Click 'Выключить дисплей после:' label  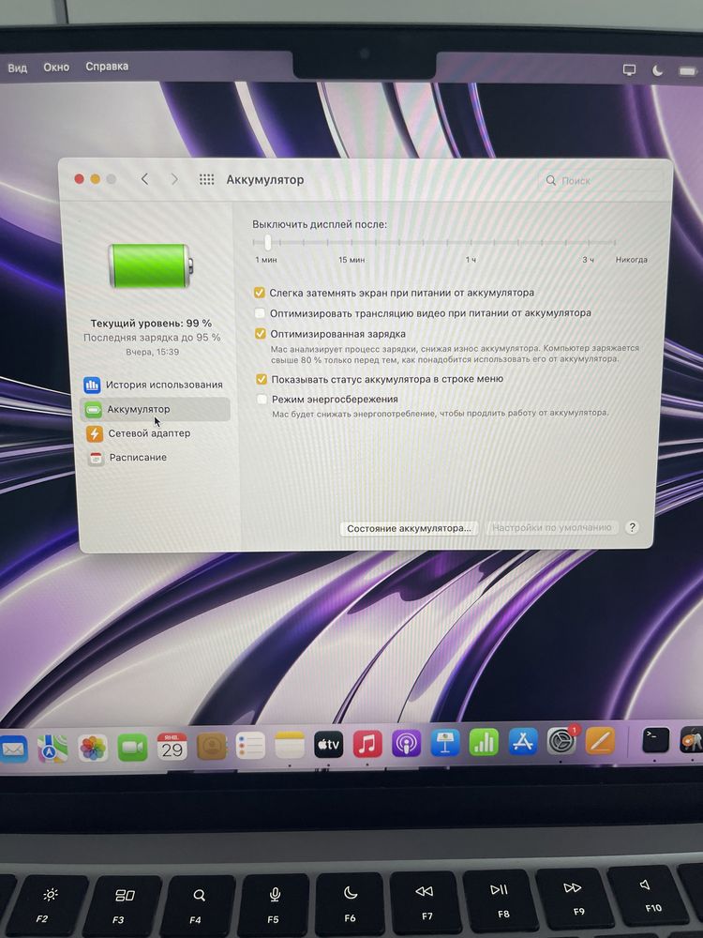click(x=320, y=224)
